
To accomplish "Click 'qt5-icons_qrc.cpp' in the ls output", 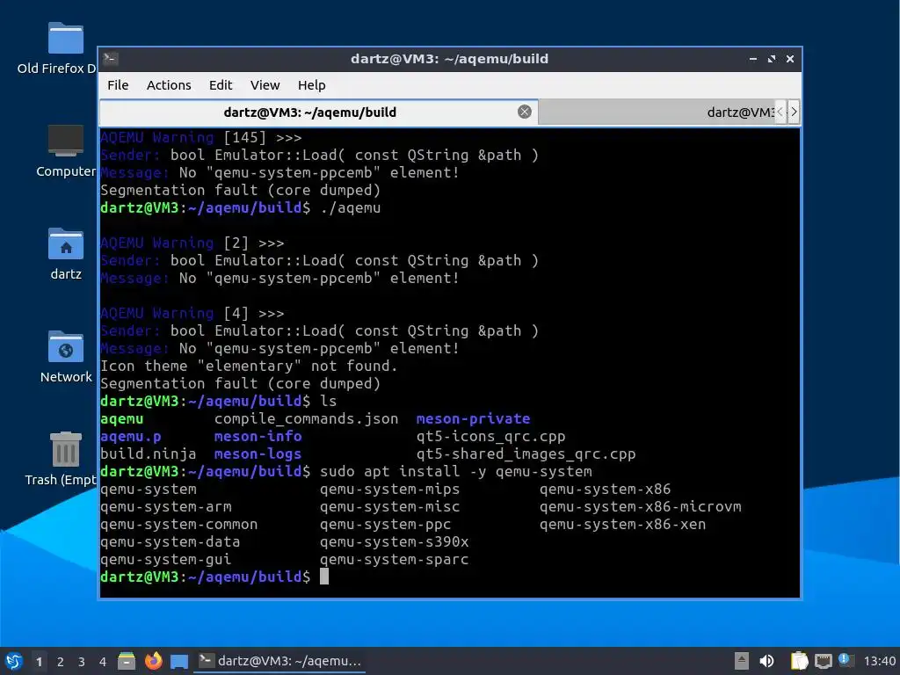I will pos(490,436).
